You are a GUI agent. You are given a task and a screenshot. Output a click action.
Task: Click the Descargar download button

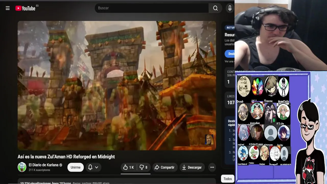click(192, 167)
